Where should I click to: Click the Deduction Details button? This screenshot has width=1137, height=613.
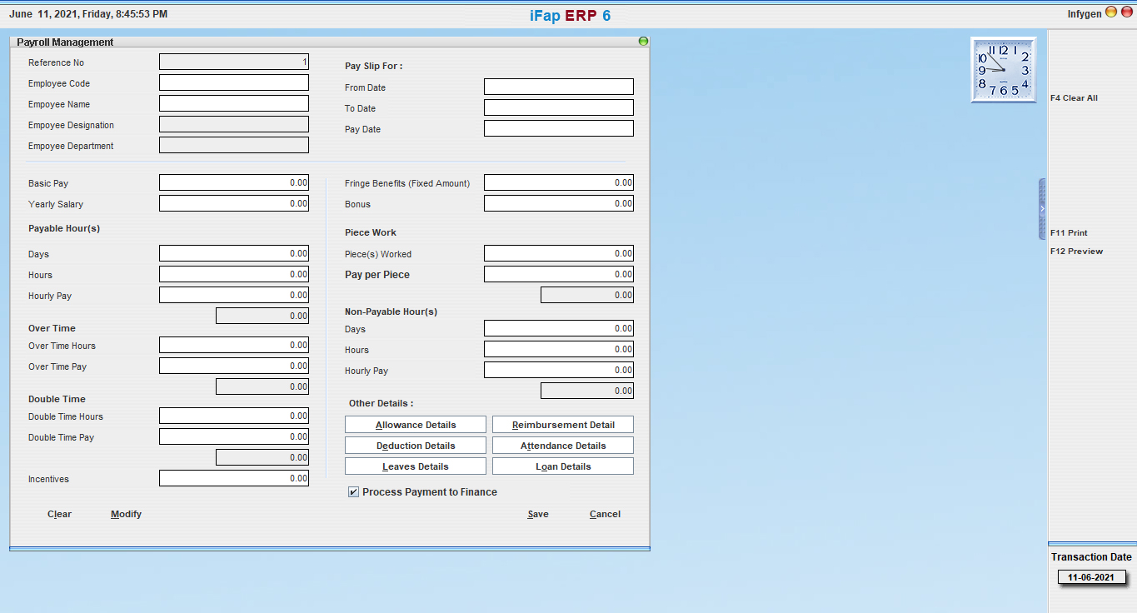[x=416, y=446]
